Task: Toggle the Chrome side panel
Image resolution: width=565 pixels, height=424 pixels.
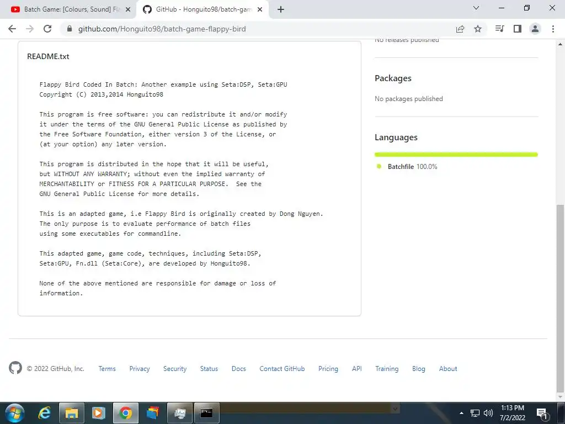Action: click(518, 29)
